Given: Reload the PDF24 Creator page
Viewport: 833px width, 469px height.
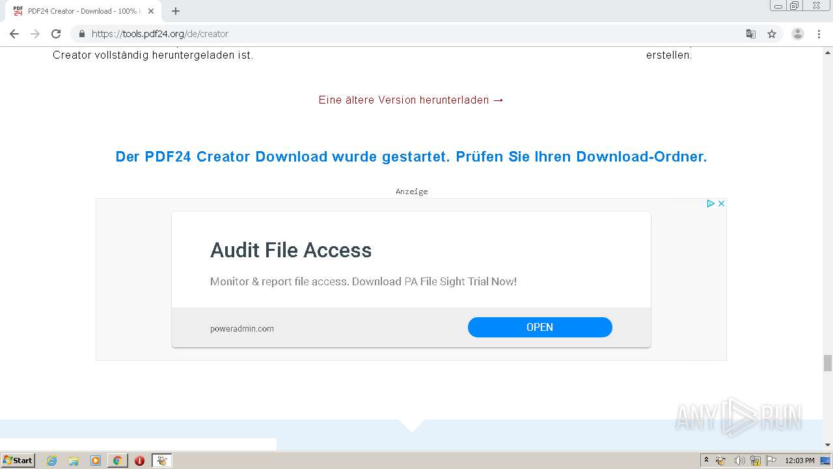Looking at the screenshot, I should (56, 34).
